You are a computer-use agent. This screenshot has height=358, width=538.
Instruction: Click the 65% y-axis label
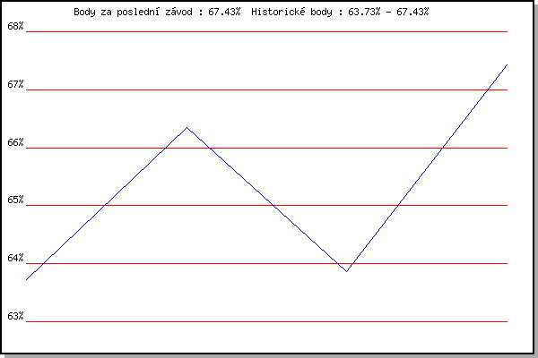coord(15,200)
